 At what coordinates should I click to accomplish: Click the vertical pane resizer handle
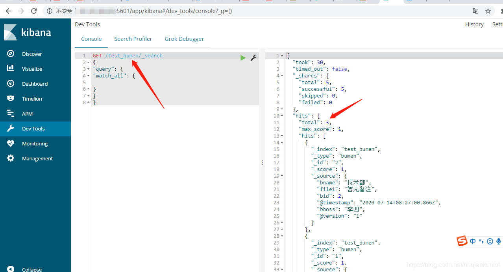pos(262,162)
